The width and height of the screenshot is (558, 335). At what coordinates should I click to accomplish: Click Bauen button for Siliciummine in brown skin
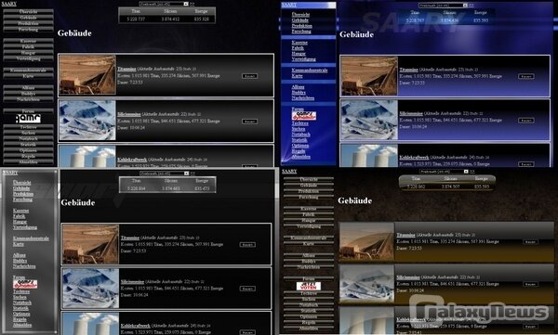pos(530,284)
